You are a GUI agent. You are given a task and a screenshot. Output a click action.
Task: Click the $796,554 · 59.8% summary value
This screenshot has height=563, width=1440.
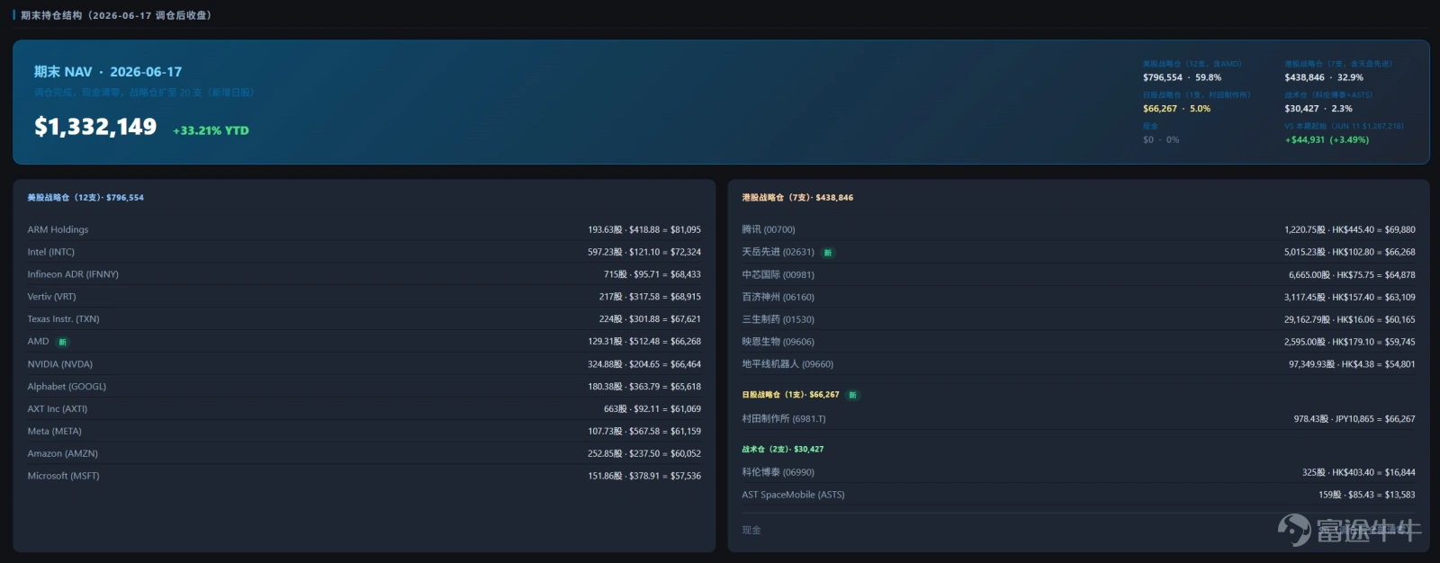1182,77
